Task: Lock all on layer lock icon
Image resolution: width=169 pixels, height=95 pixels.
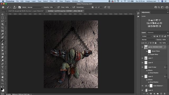Action: pos(156,43)
